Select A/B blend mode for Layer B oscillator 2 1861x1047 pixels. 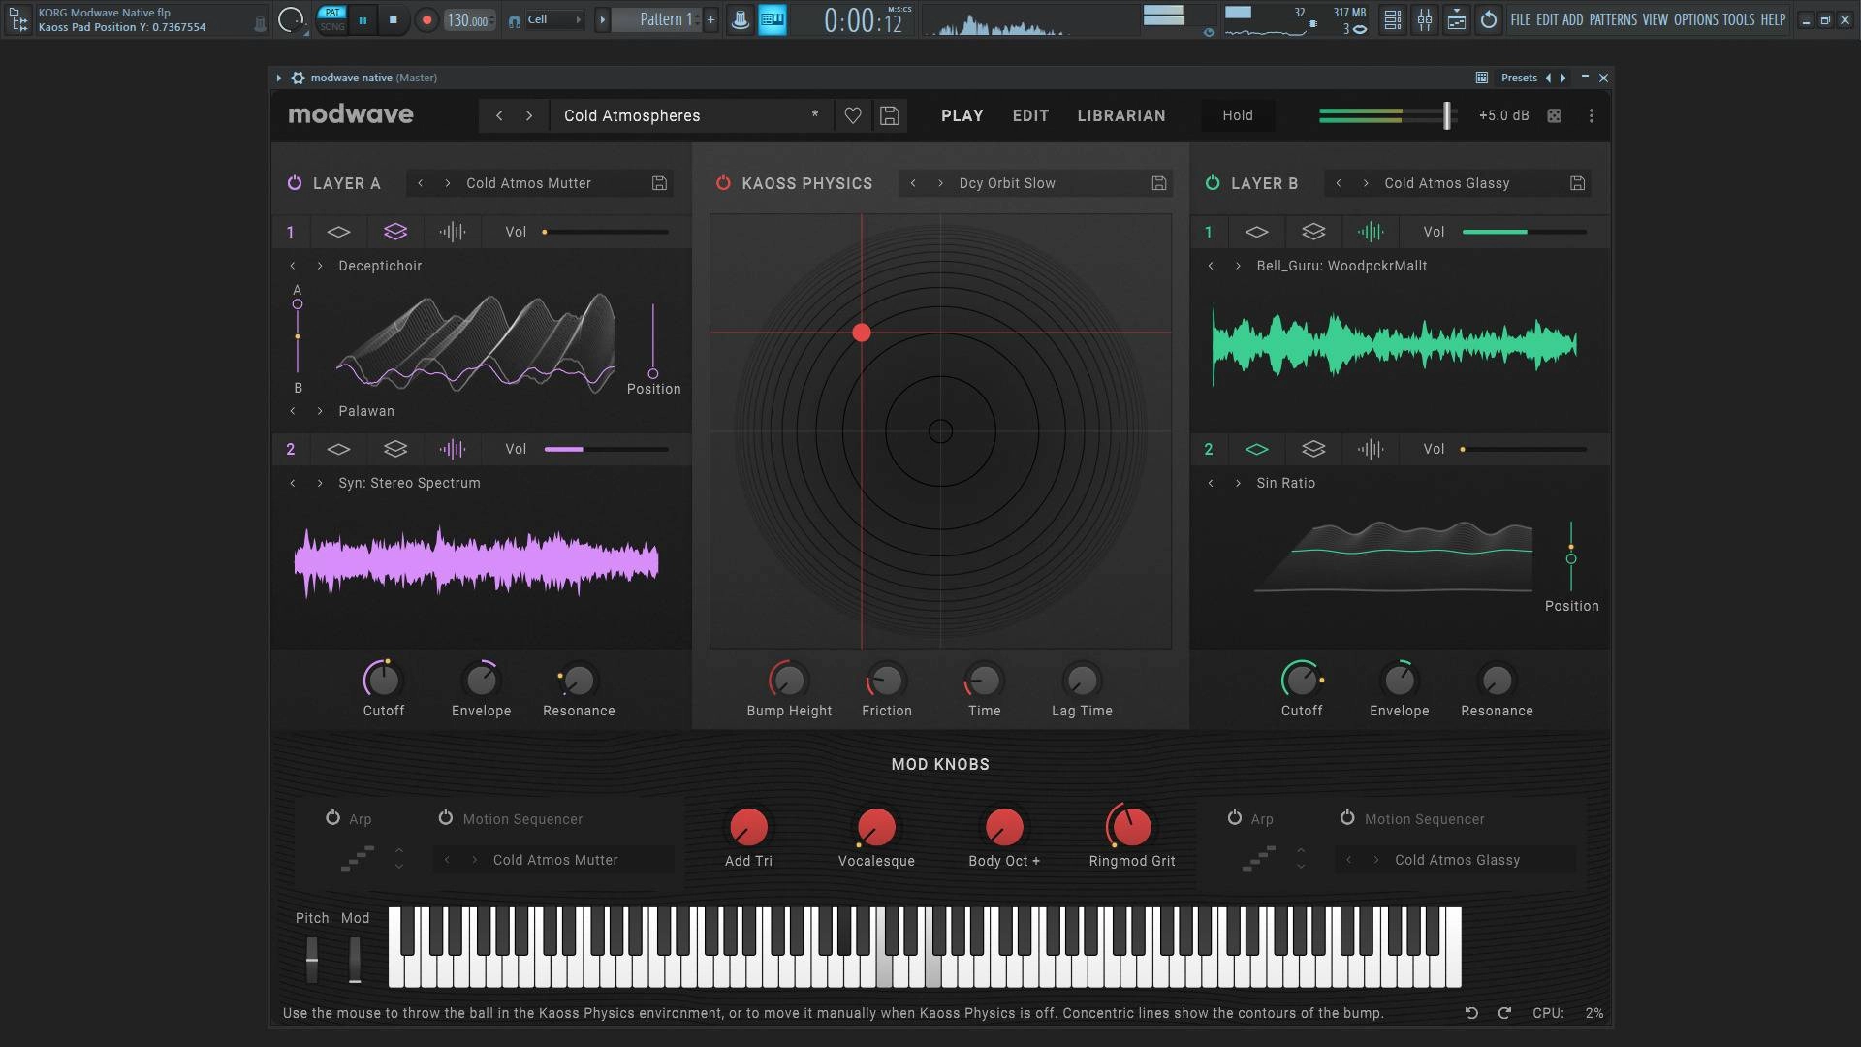point(1313,449)
